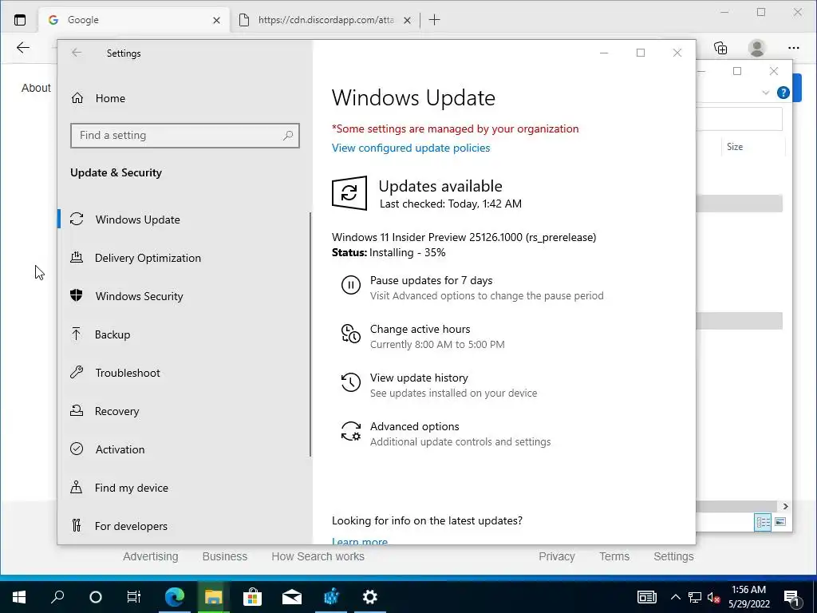817x613 pixels.
Task: Click How Search works footer link
Action: click(318, 556)
